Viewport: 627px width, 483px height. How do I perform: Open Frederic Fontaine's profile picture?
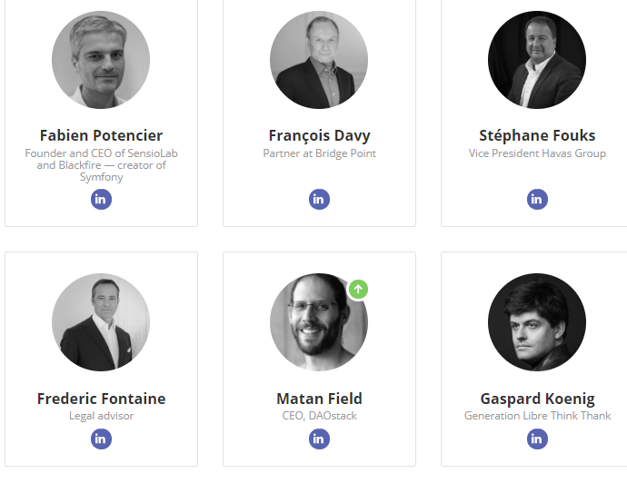click(101, 322)
